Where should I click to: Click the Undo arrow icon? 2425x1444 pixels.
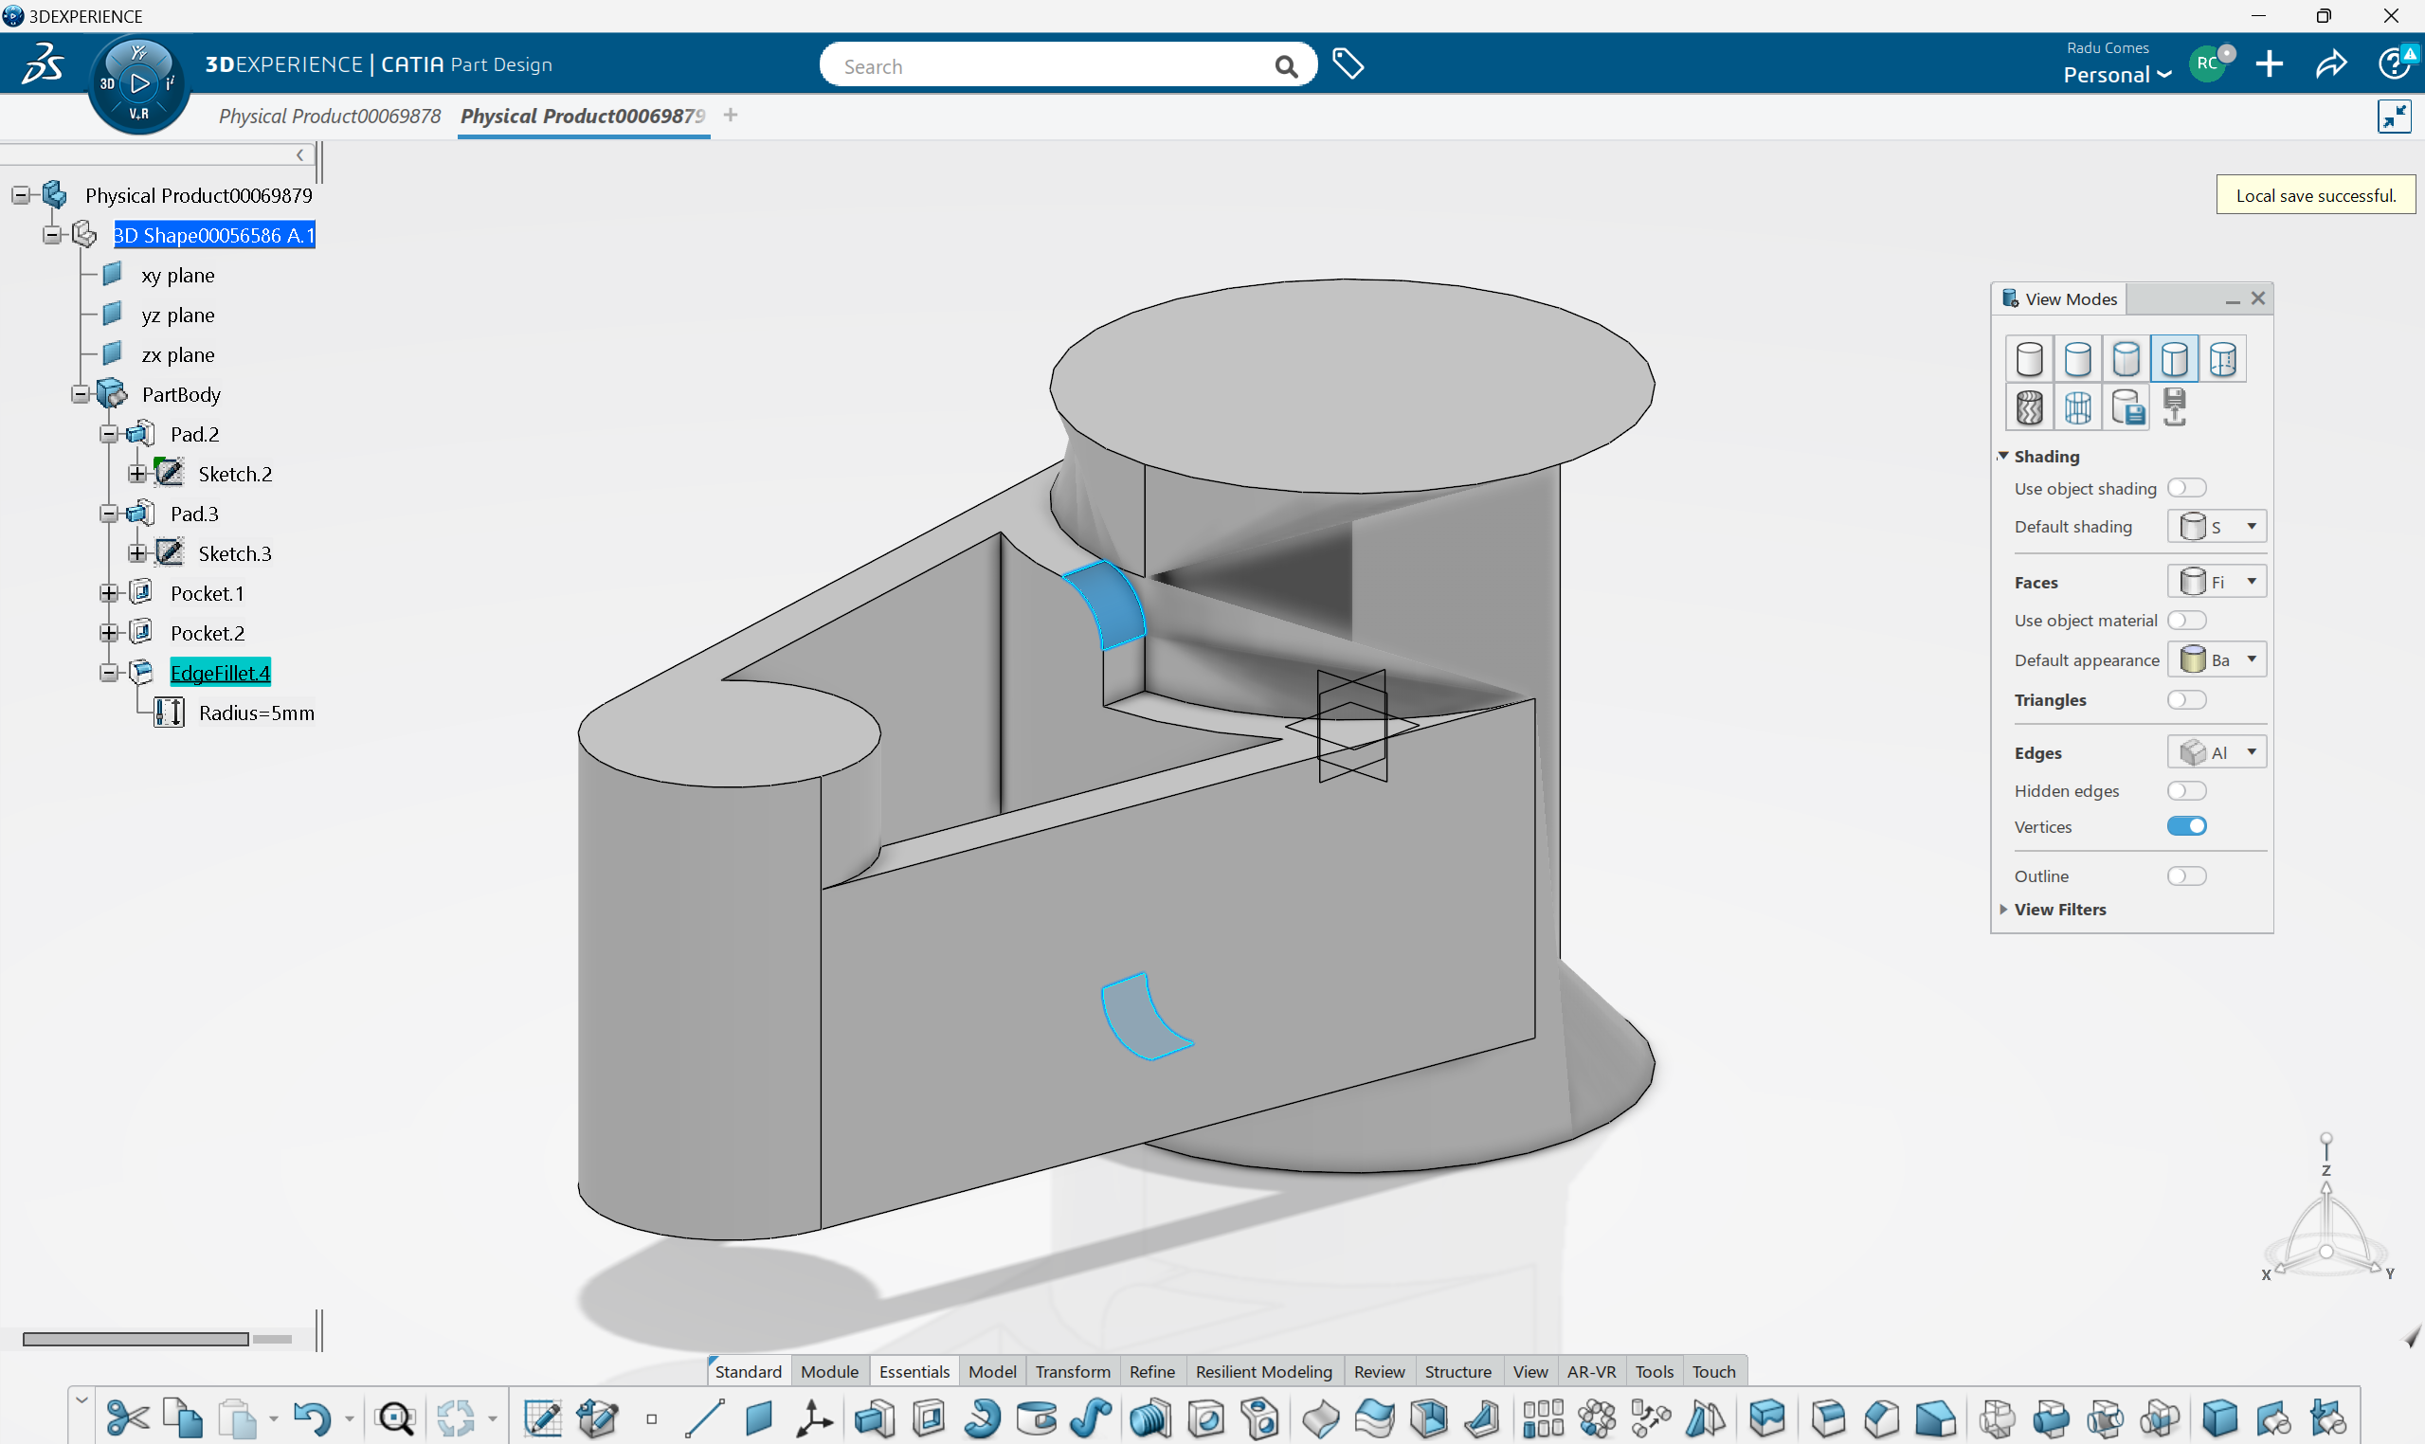311,1418
